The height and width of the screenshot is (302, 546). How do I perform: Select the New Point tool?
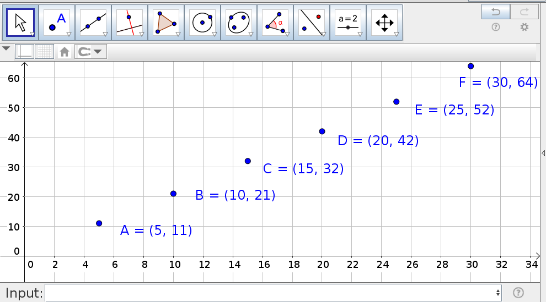[56, 23]
